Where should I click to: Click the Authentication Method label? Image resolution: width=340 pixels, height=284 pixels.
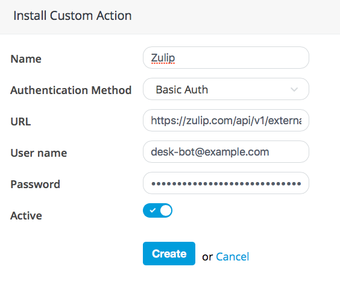tap(71, 90)
